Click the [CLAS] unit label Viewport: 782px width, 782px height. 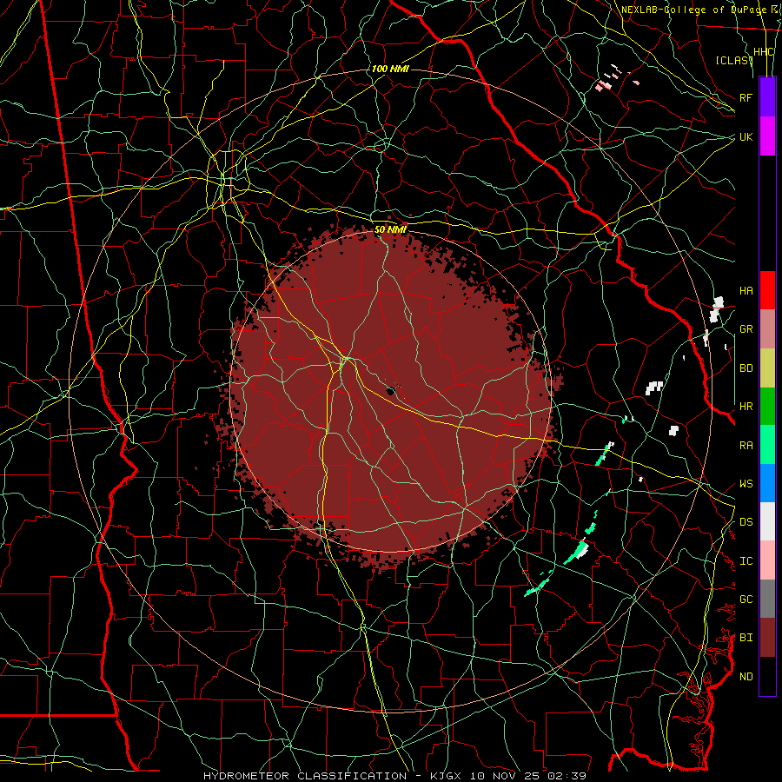[x=734, y=60]
